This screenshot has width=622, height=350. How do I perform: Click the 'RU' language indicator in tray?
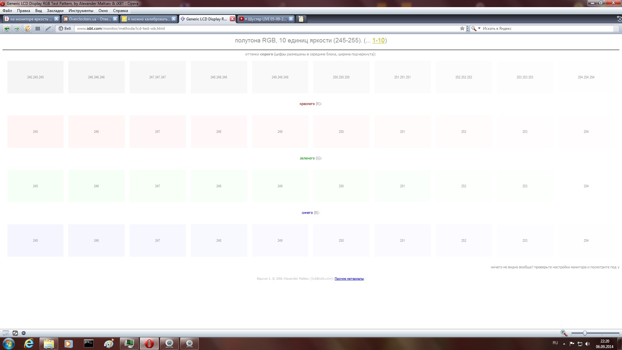[555, 343]
